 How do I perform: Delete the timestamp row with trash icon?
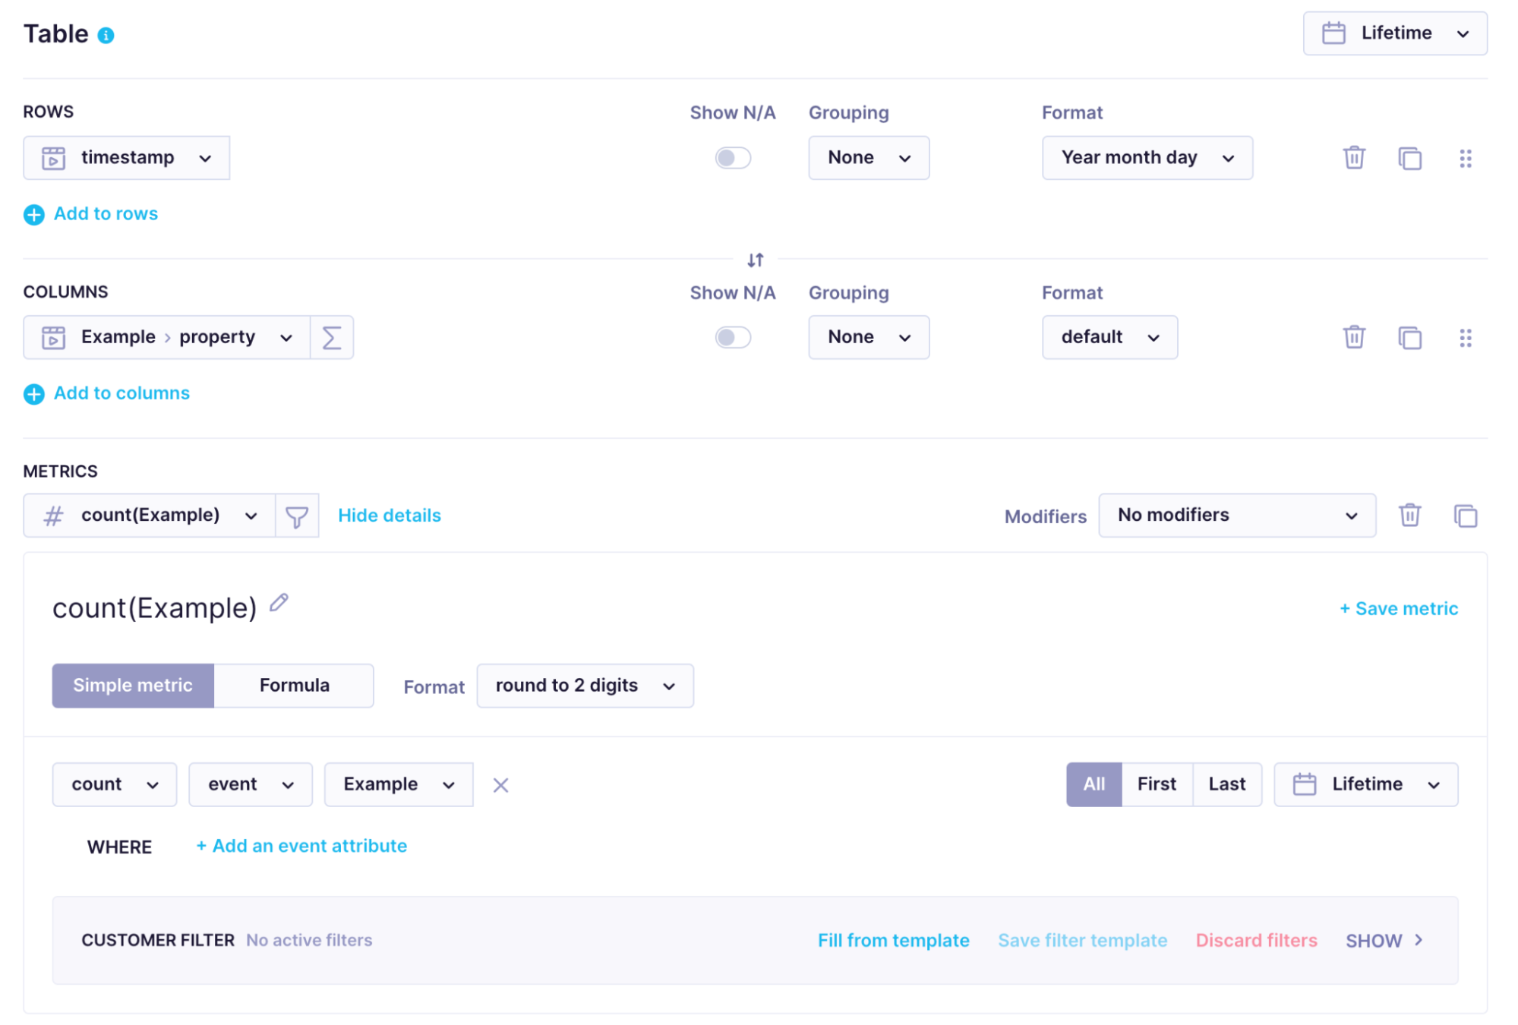(1353, 158)
